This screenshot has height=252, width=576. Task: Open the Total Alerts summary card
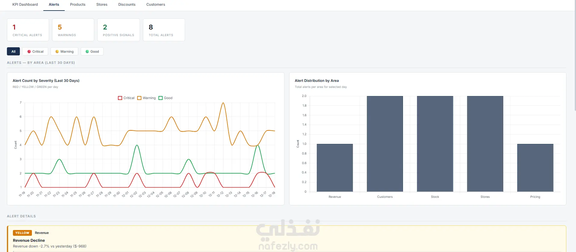164,30
